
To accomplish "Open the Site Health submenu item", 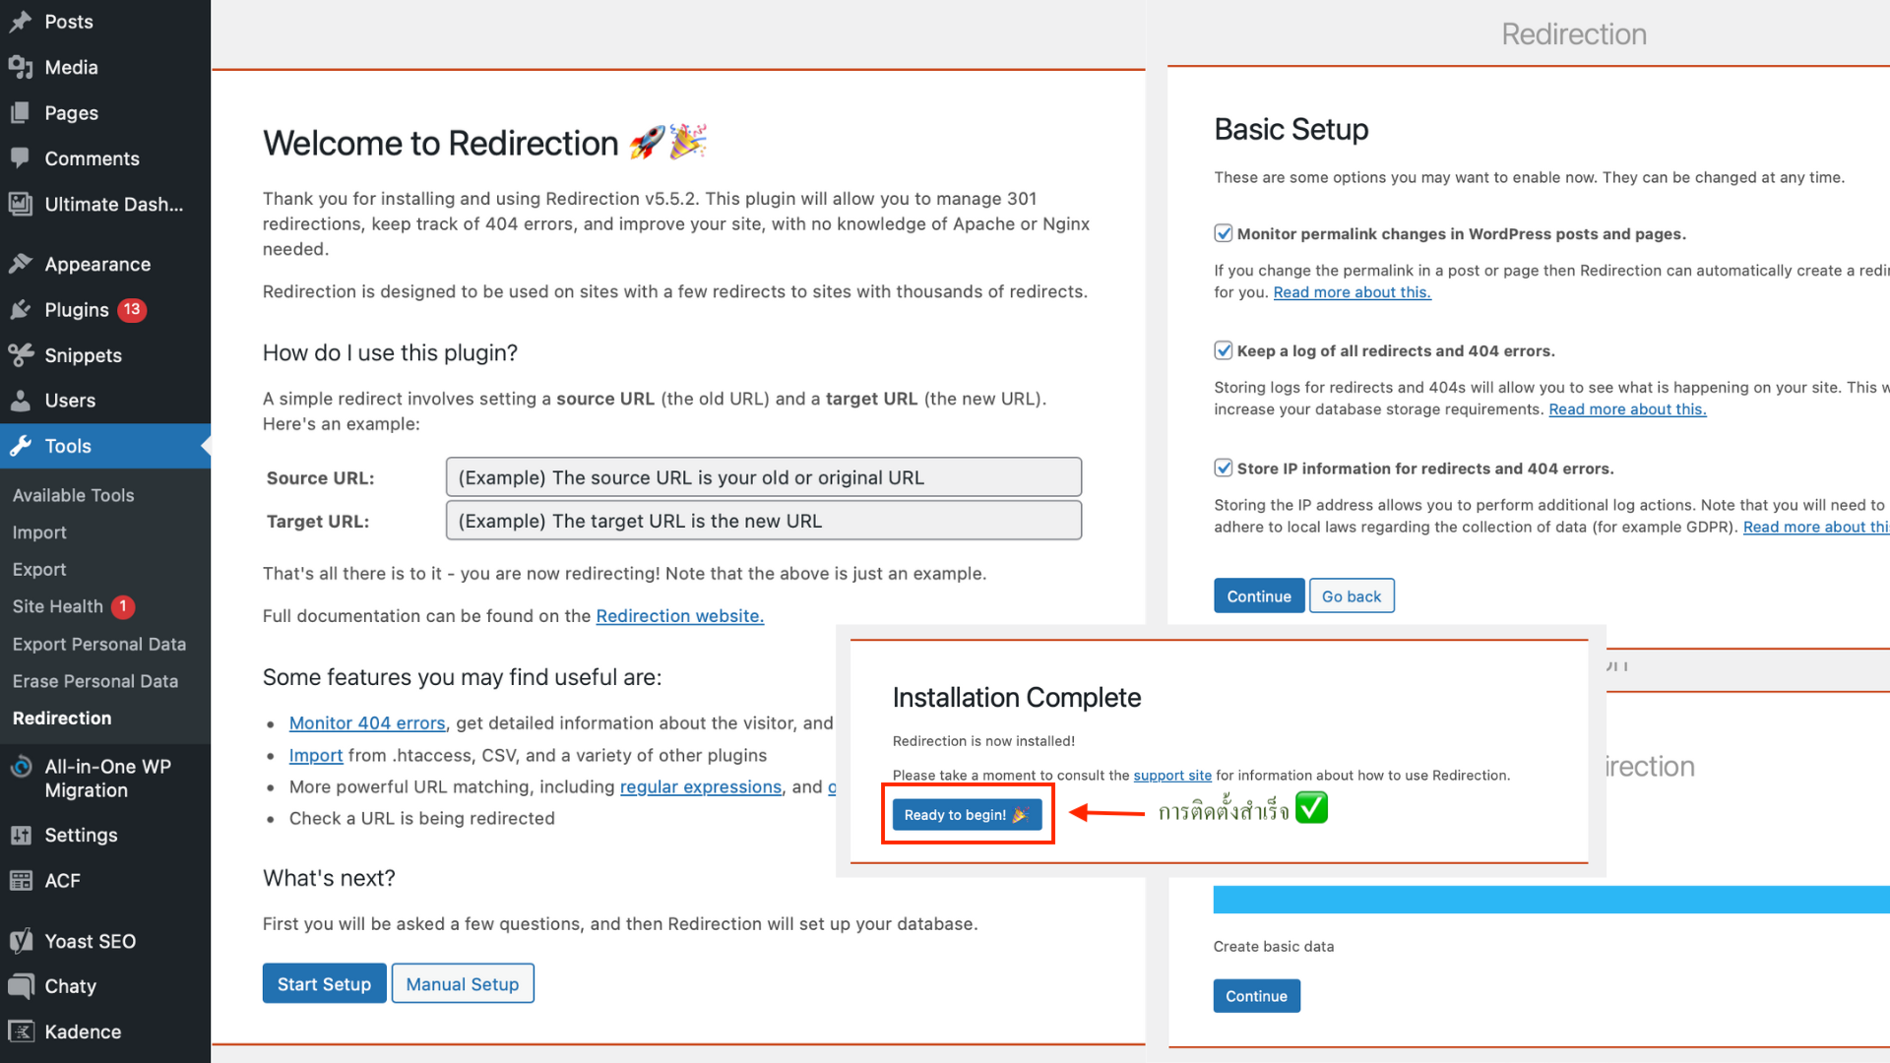I will 58,606.
